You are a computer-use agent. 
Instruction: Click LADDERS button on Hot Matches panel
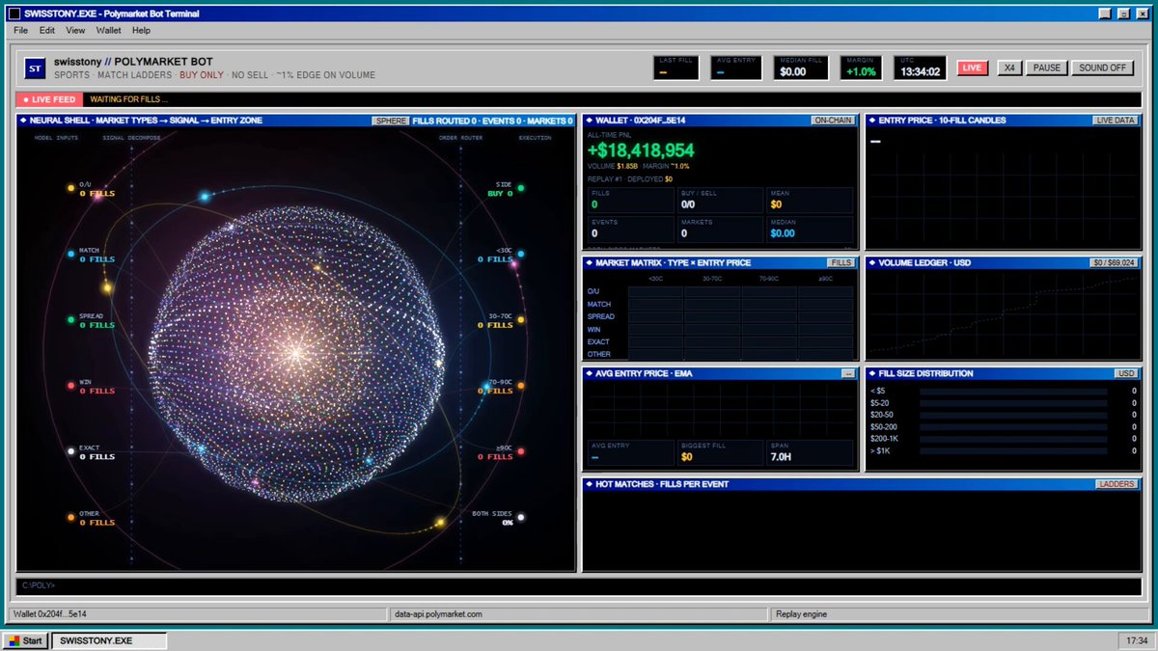pos(1117,484)
